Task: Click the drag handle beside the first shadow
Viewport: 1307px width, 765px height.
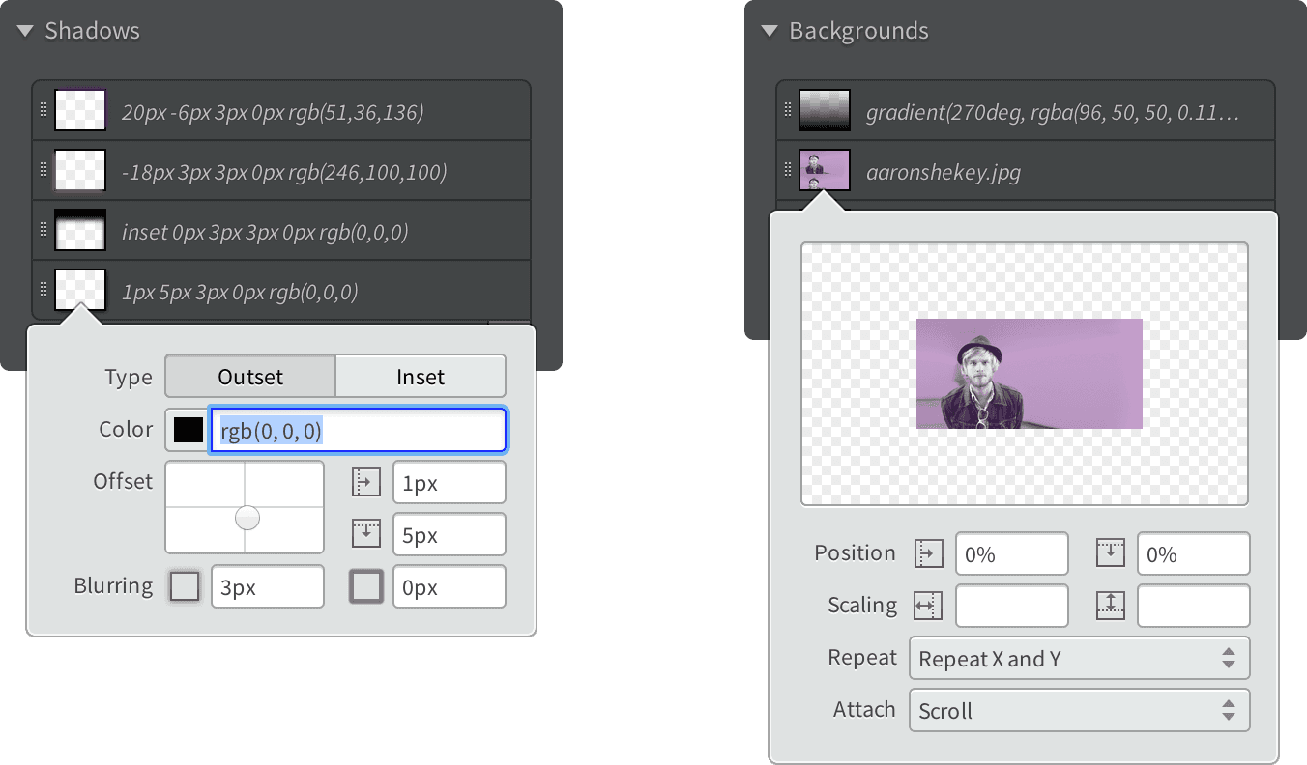Action: (43, 109)
